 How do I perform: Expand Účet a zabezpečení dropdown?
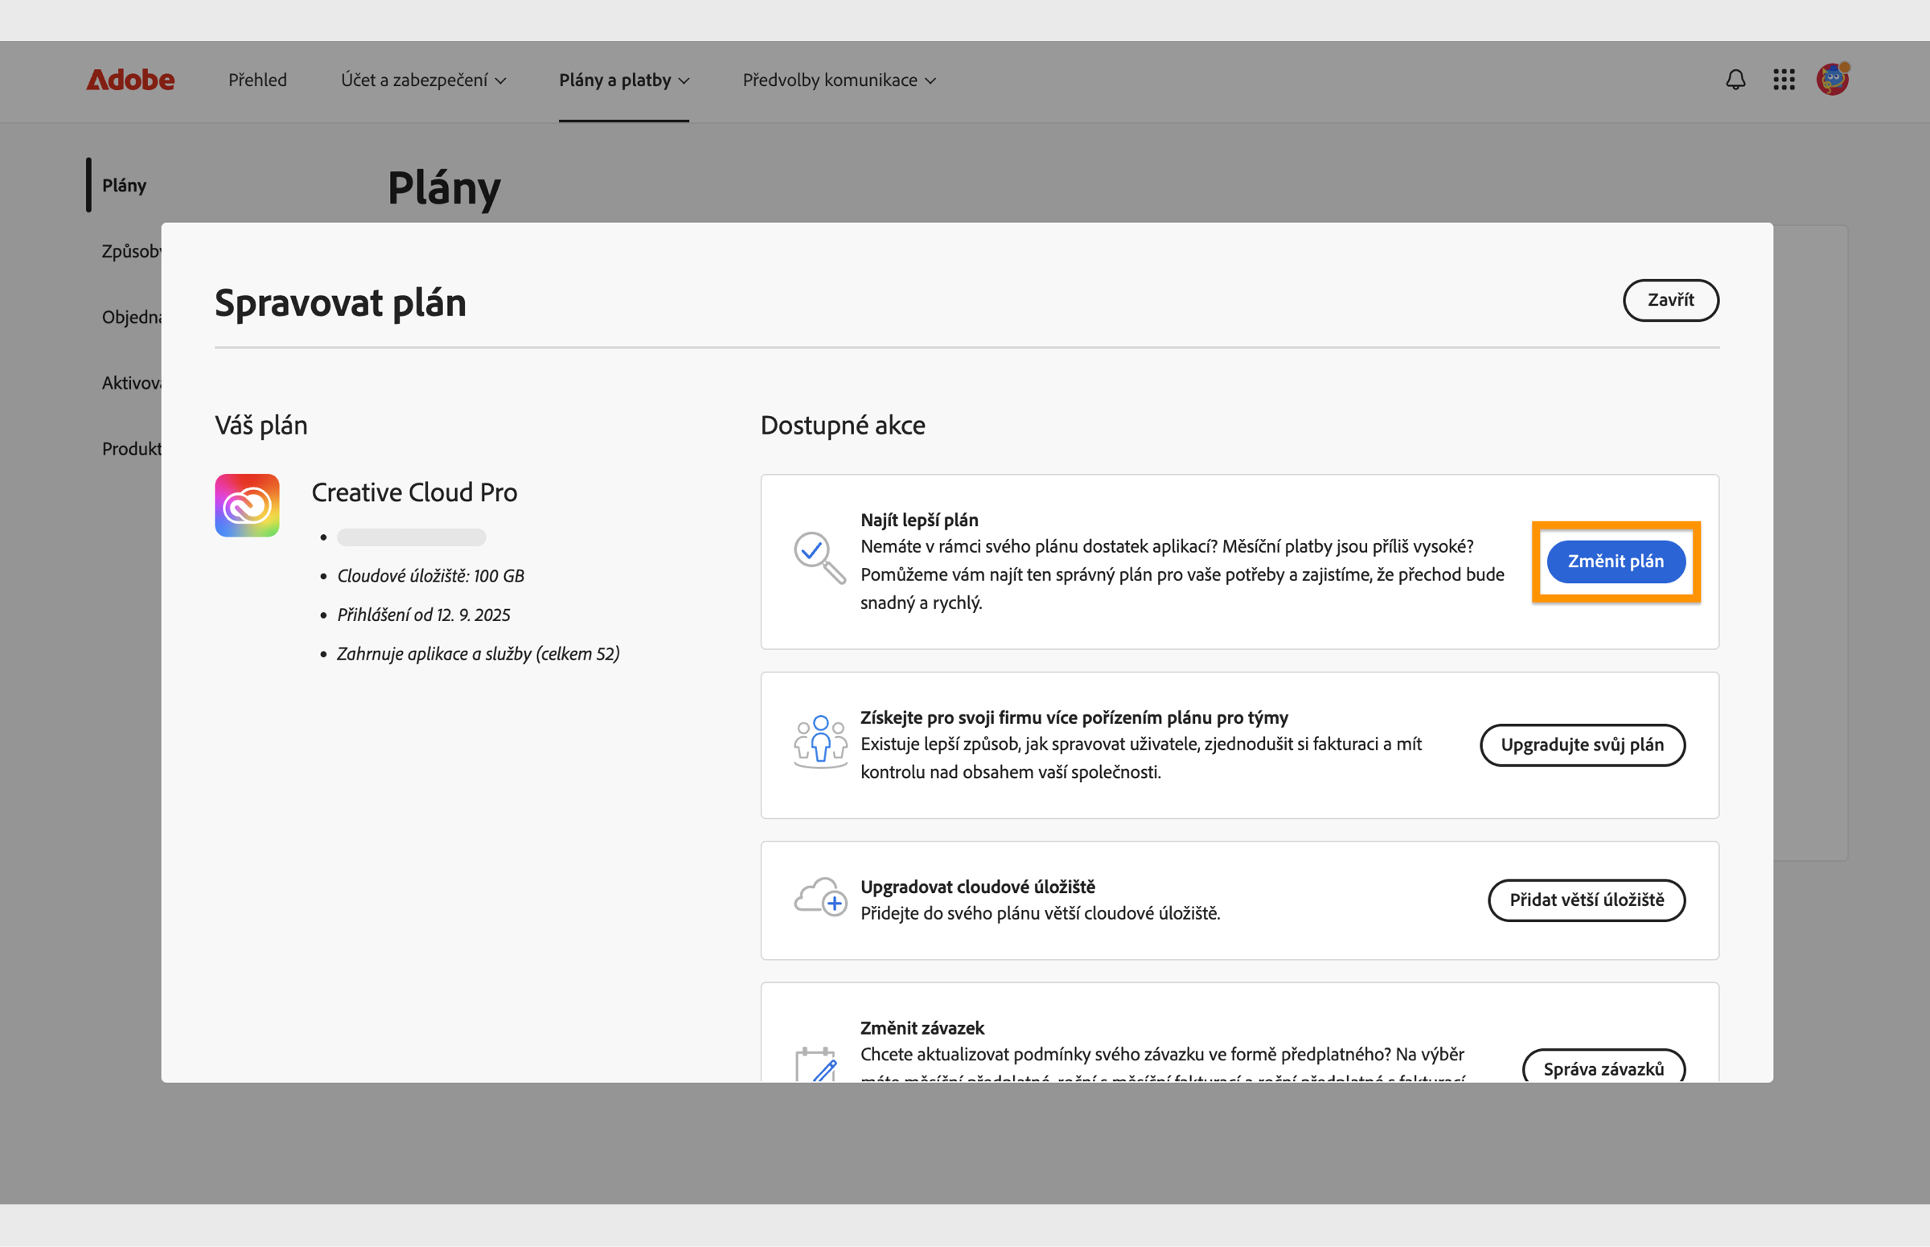423,80
